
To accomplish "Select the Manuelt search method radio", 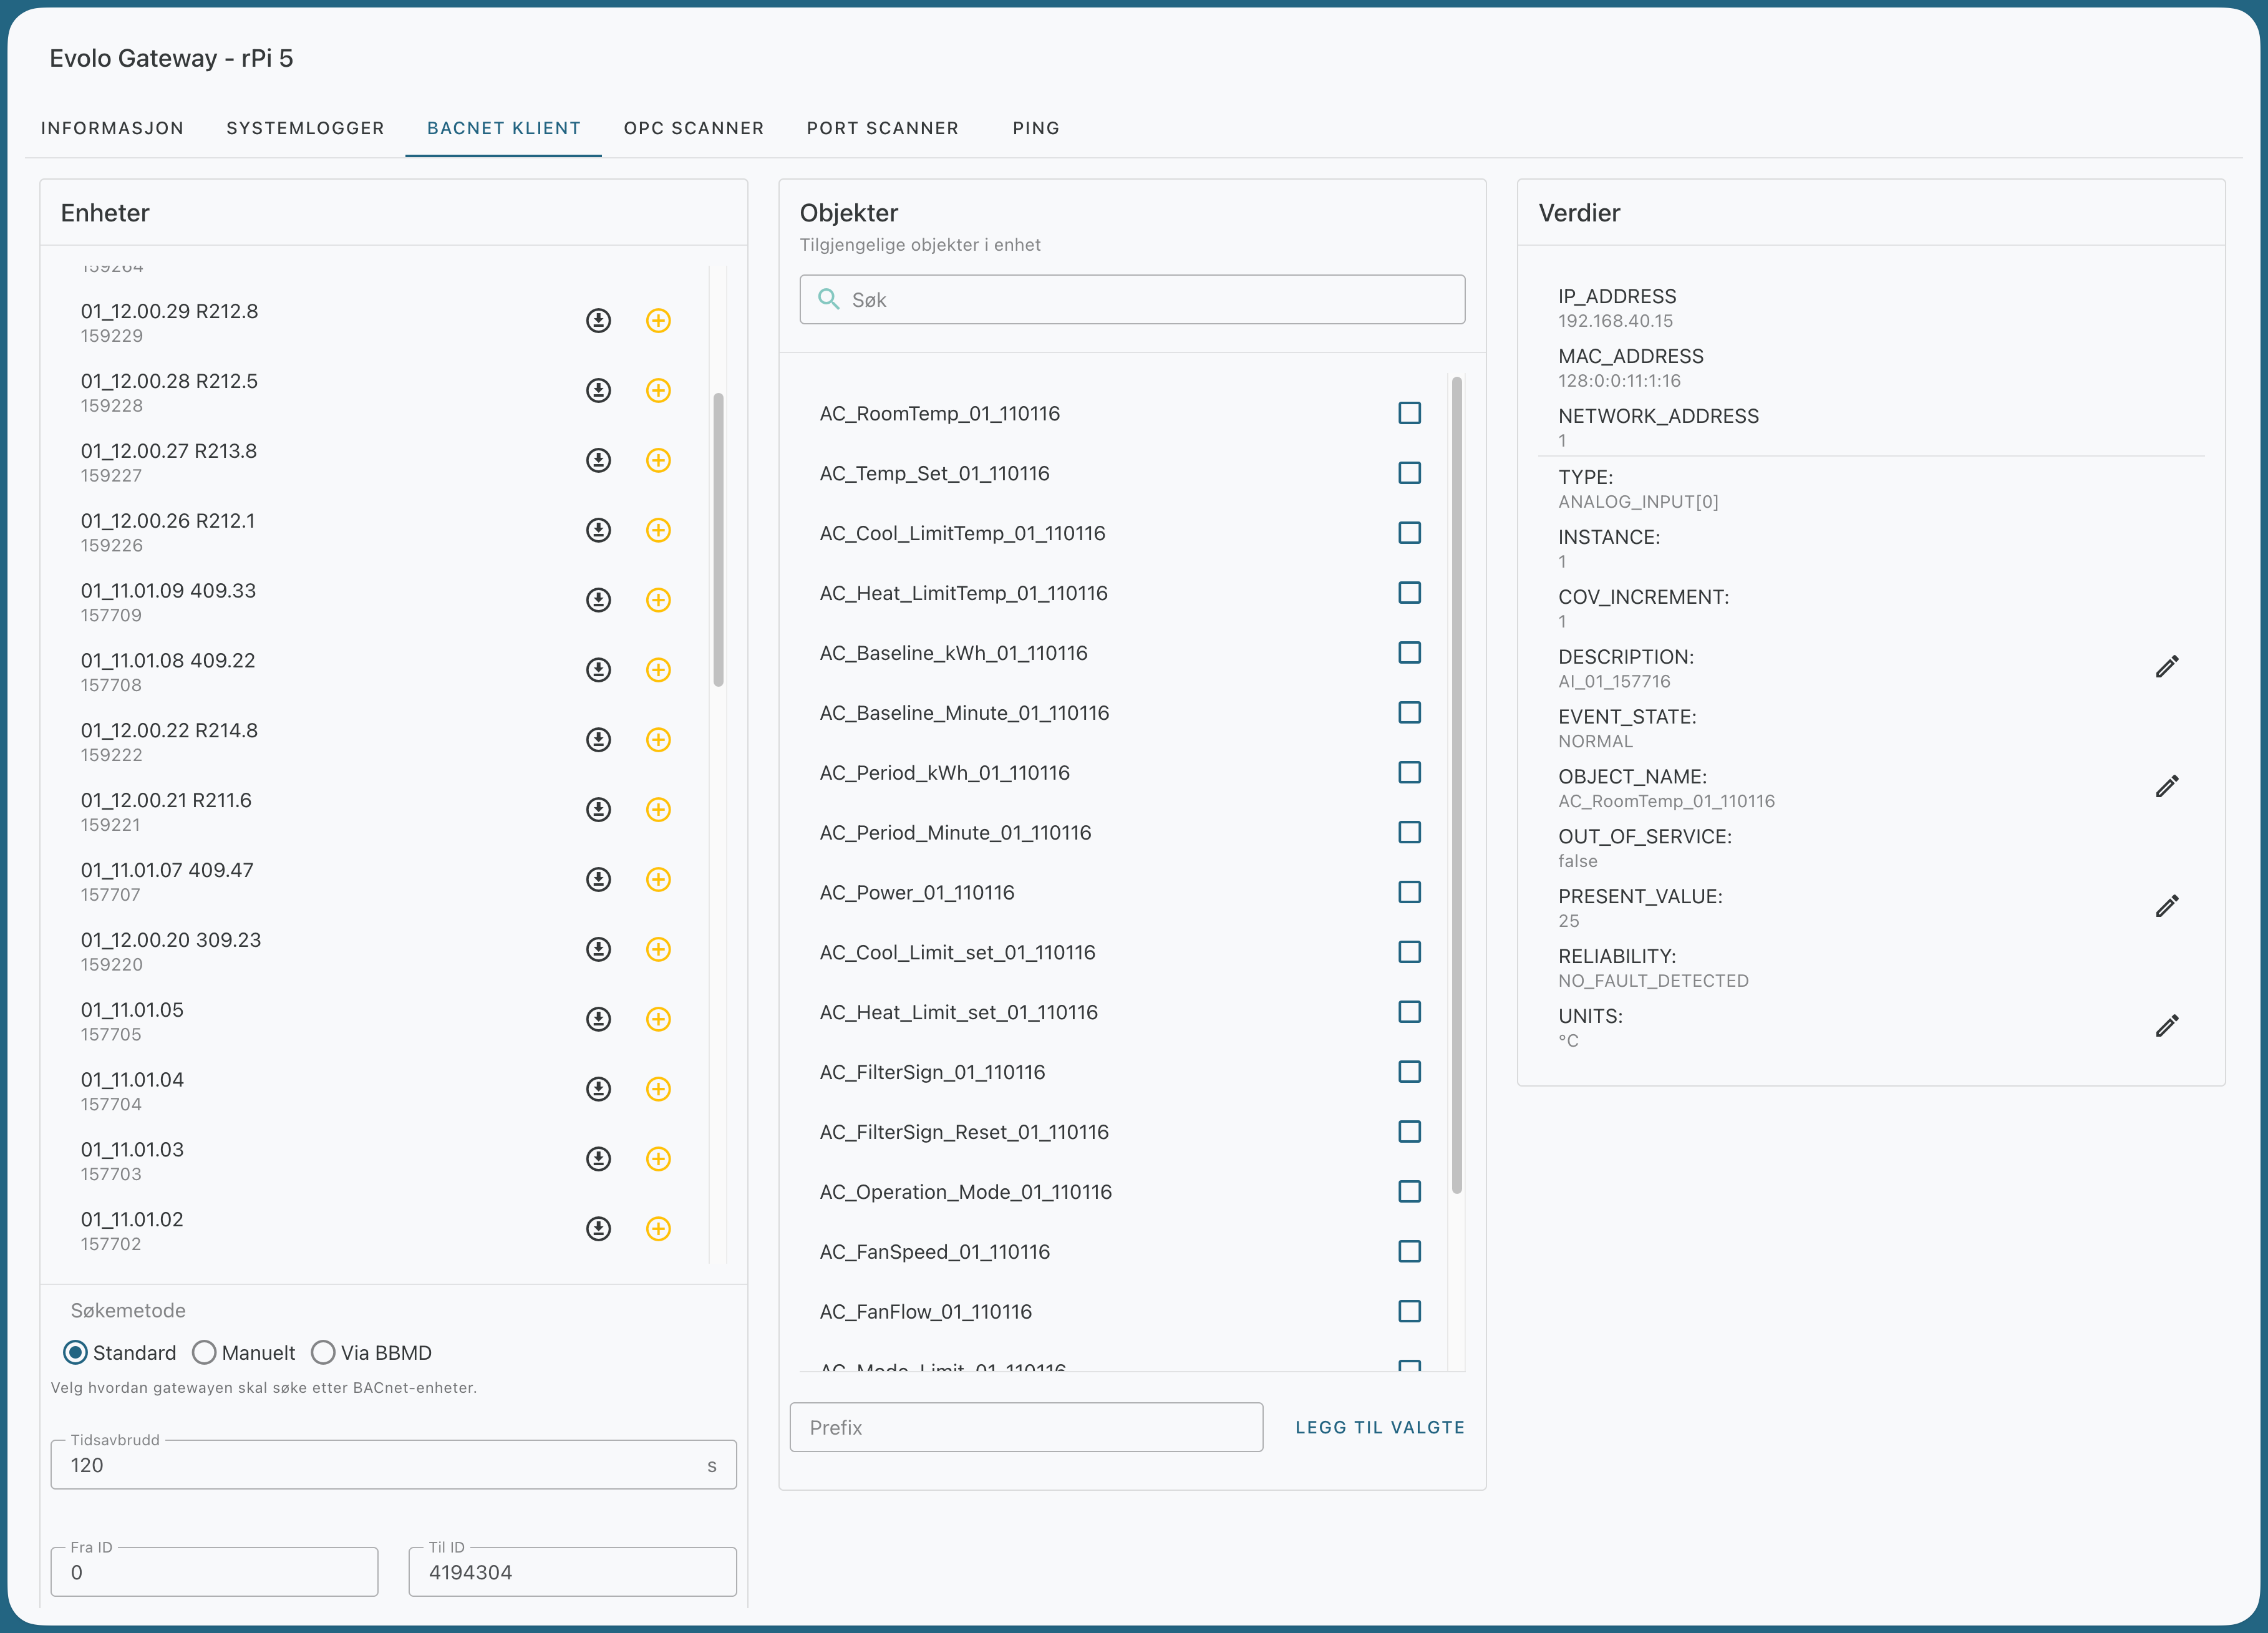I will (204, 1353).
